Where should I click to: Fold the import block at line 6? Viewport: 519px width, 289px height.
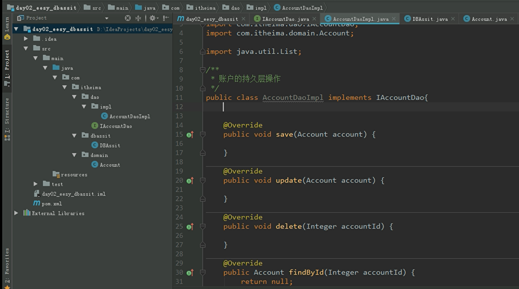click(x=202, y=52)
